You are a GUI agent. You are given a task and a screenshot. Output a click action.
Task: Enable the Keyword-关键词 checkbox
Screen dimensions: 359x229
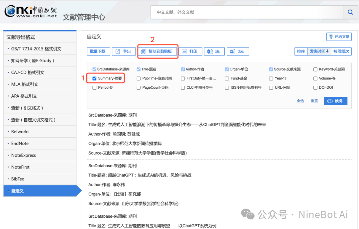tap(315, 69)
